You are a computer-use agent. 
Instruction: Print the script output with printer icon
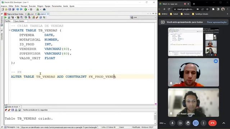16,110
